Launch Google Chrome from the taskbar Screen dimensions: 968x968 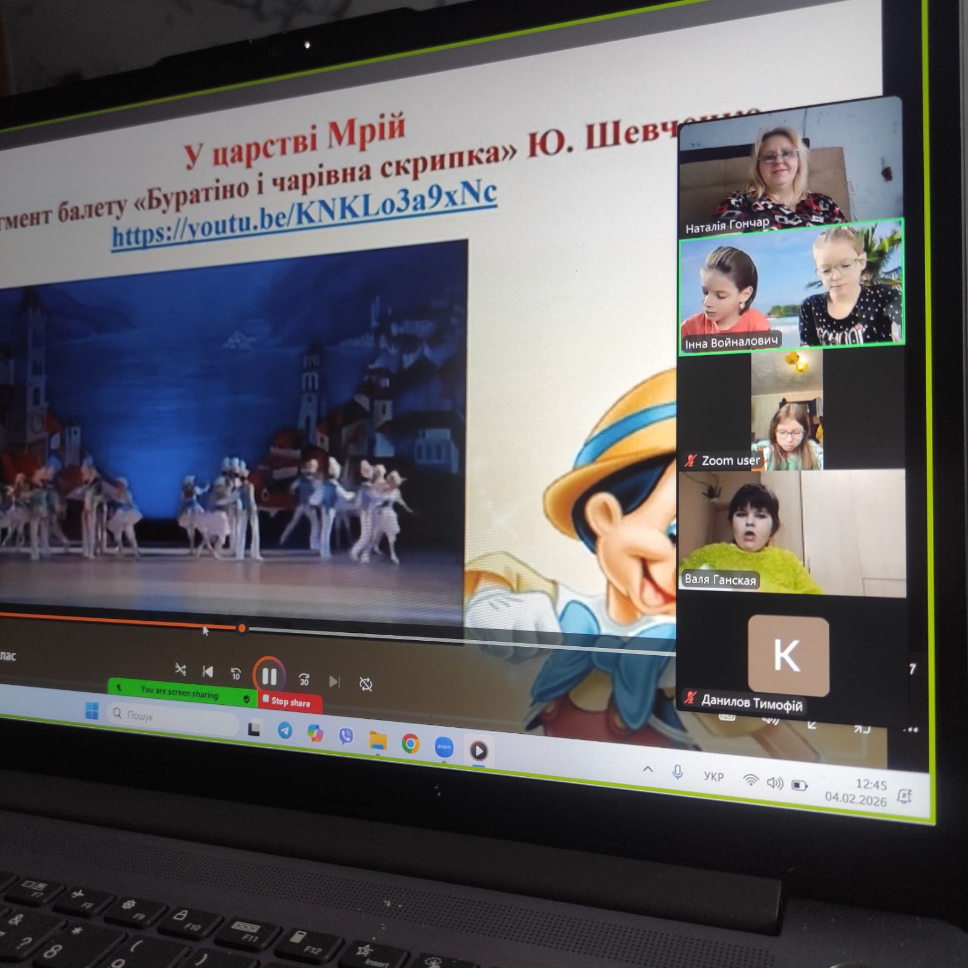pyautogui.click(x=410, y=743)
